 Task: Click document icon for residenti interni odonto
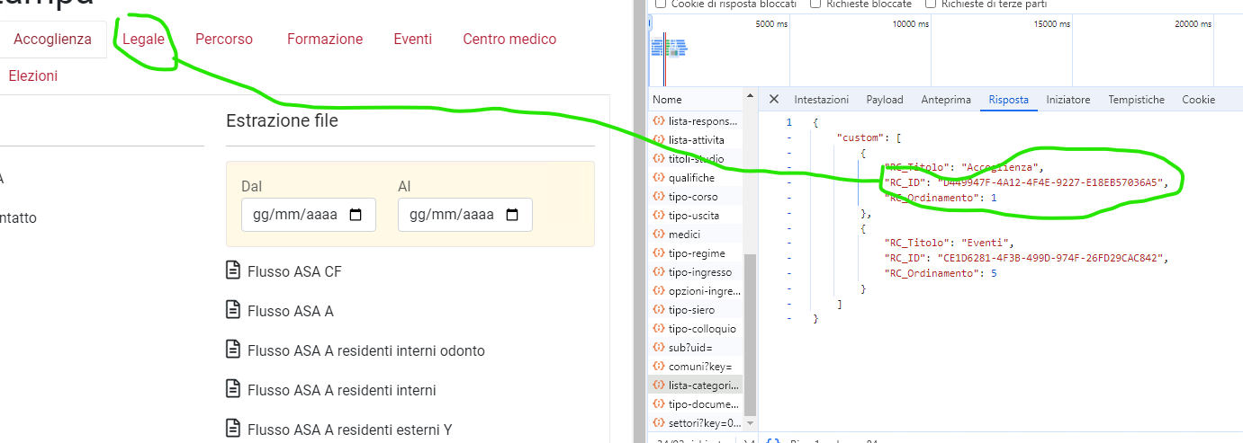tap(233, 350)
